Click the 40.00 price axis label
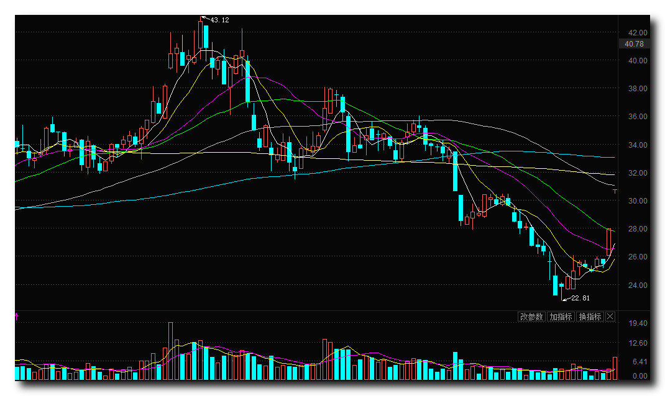 (x=638, y=61)
